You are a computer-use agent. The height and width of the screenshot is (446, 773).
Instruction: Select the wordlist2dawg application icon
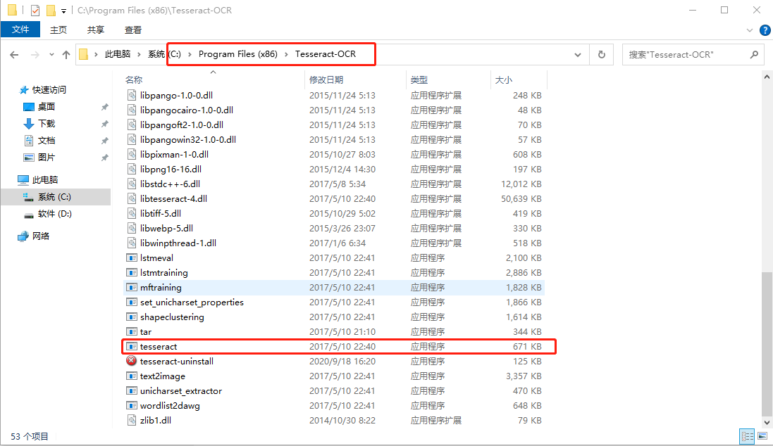click(x=132, y=405)
